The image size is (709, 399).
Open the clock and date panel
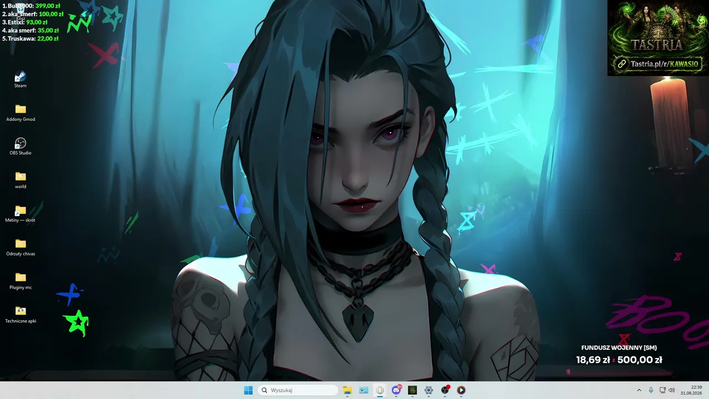pyautogui.click(x=691, y=390)
